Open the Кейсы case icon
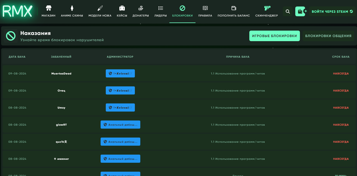357x176 pixels. point(122,8)
